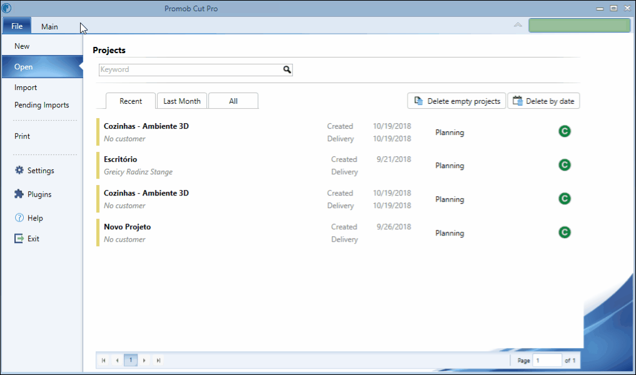Show the All projects tab
Viewport: 636px width, 375px height.
point(233,101)
